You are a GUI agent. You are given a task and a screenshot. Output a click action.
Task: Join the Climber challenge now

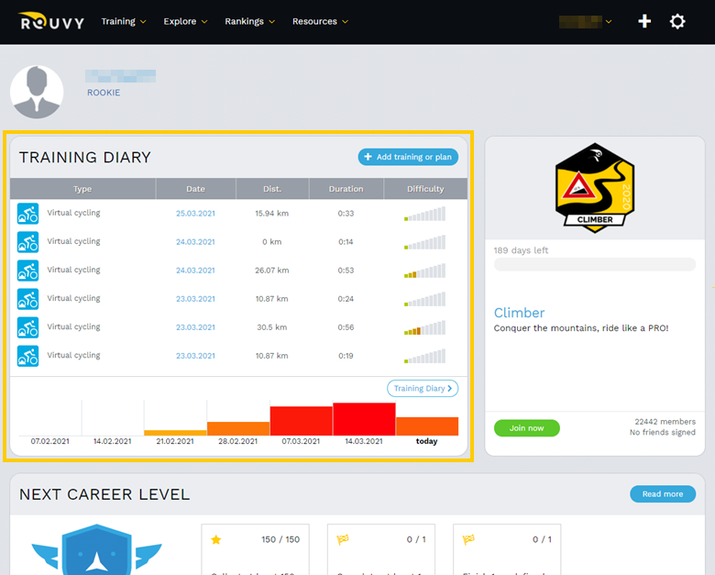pyautogui.click(x=527, y=428)
